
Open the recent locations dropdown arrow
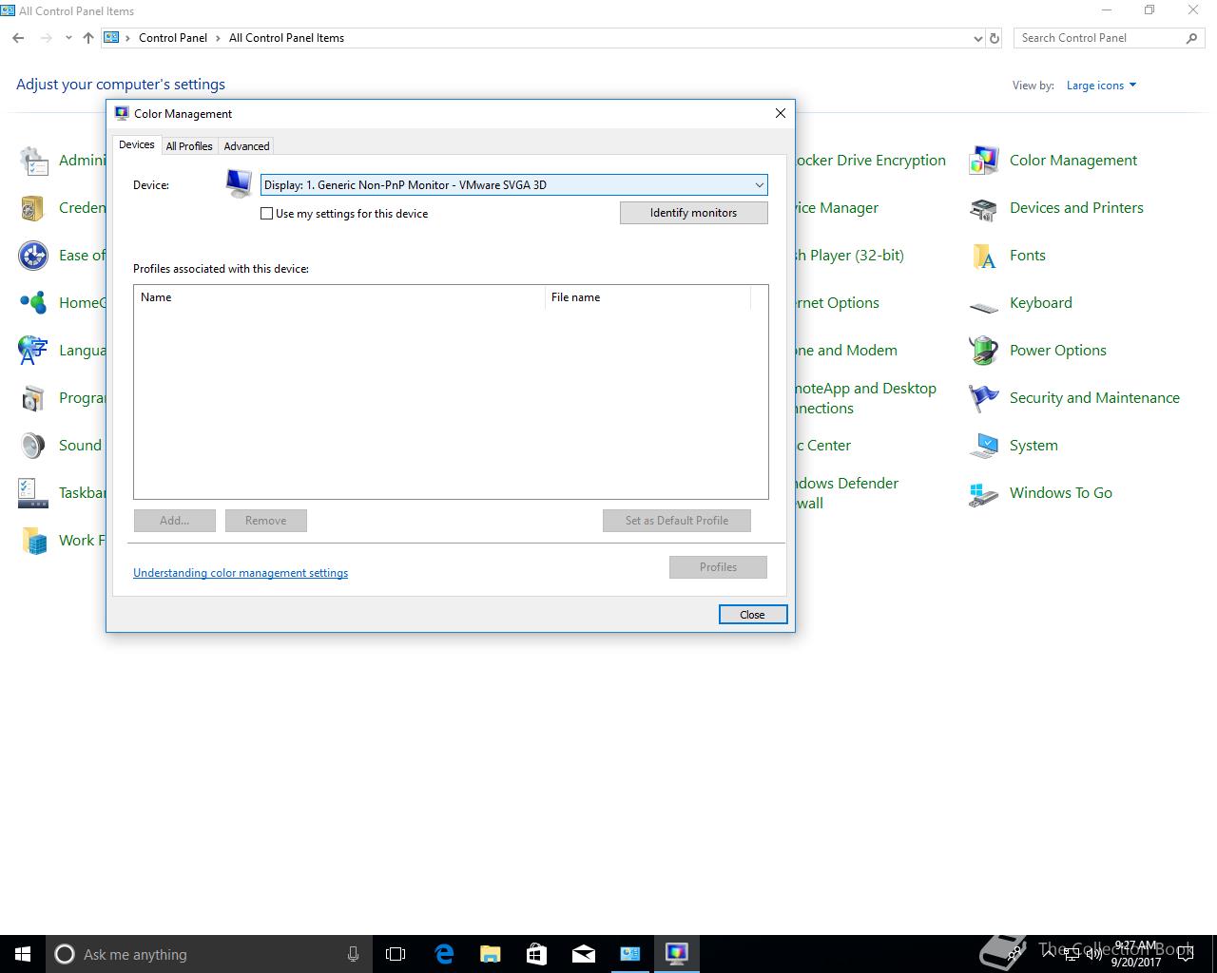68,38
